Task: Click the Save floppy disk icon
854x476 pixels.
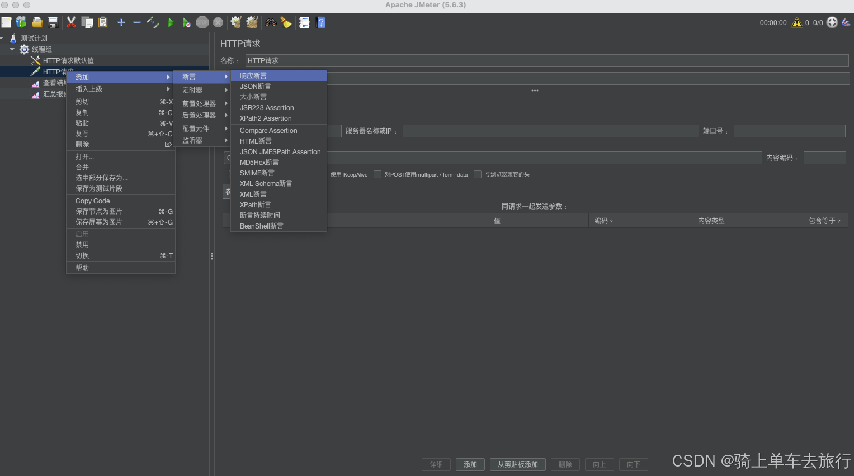Action: pos(53,22)
